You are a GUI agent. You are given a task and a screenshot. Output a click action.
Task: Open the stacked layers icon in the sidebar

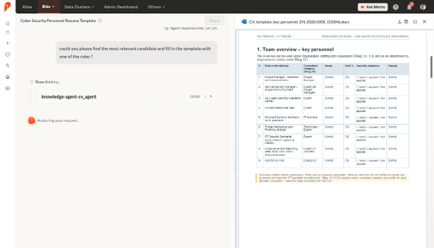(x=8, y=77)
